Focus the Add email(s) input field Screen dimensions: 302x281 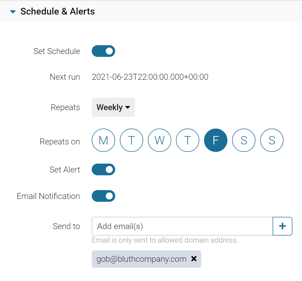(x=182, y=226)
